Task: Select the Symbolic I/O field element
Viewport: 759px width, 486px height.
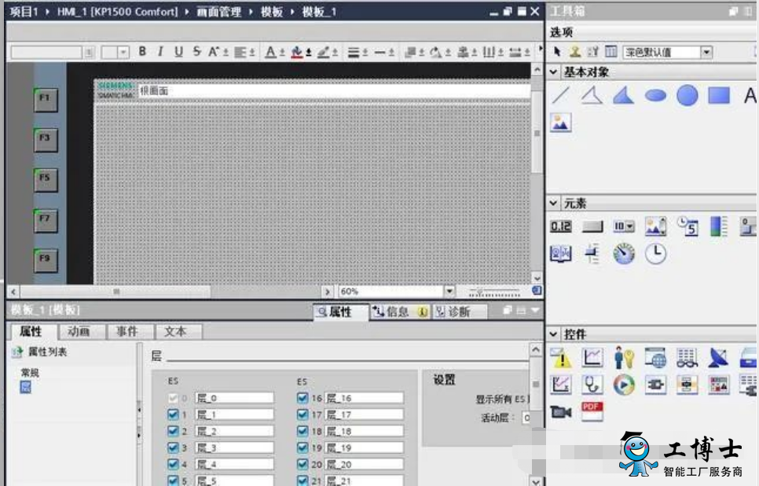Action: [624, 226]
